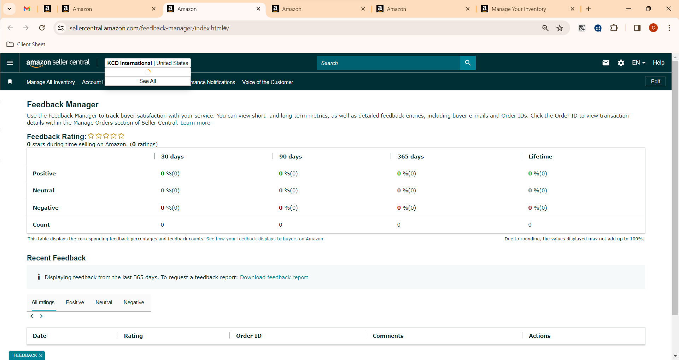Open the QR code extension icon
679x360 pixels.
(582, 28)
